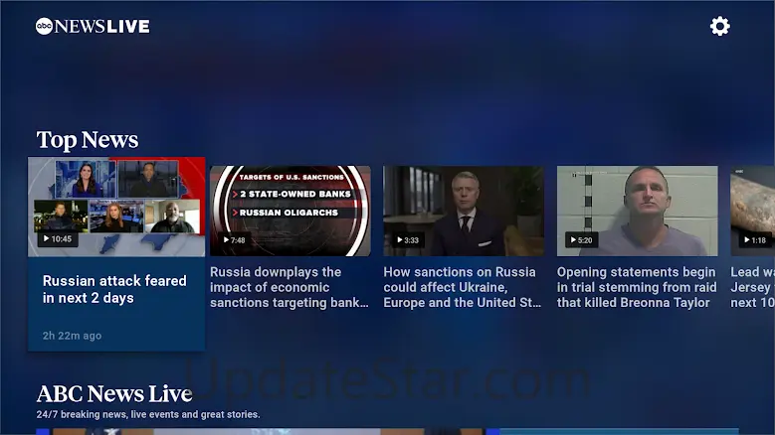The height and width of the screenshot is (435, 775).
Task: Open the partially visible 1:18 video thumbnail
Action: pyautogui.click(x=753, y=211)
